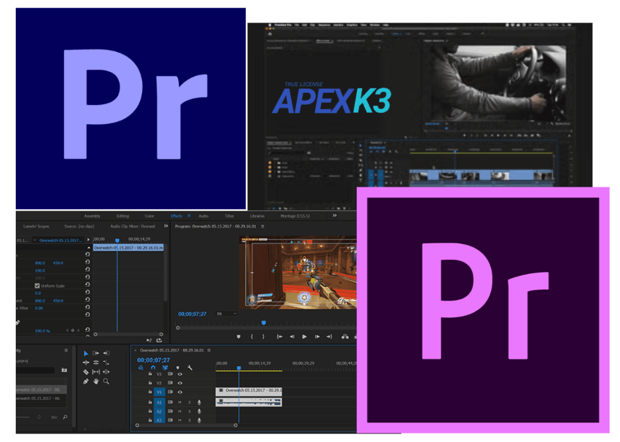Screen dimensions: 620x442
Task: Hide track V2 with eye icon
Action: [180, 383]
